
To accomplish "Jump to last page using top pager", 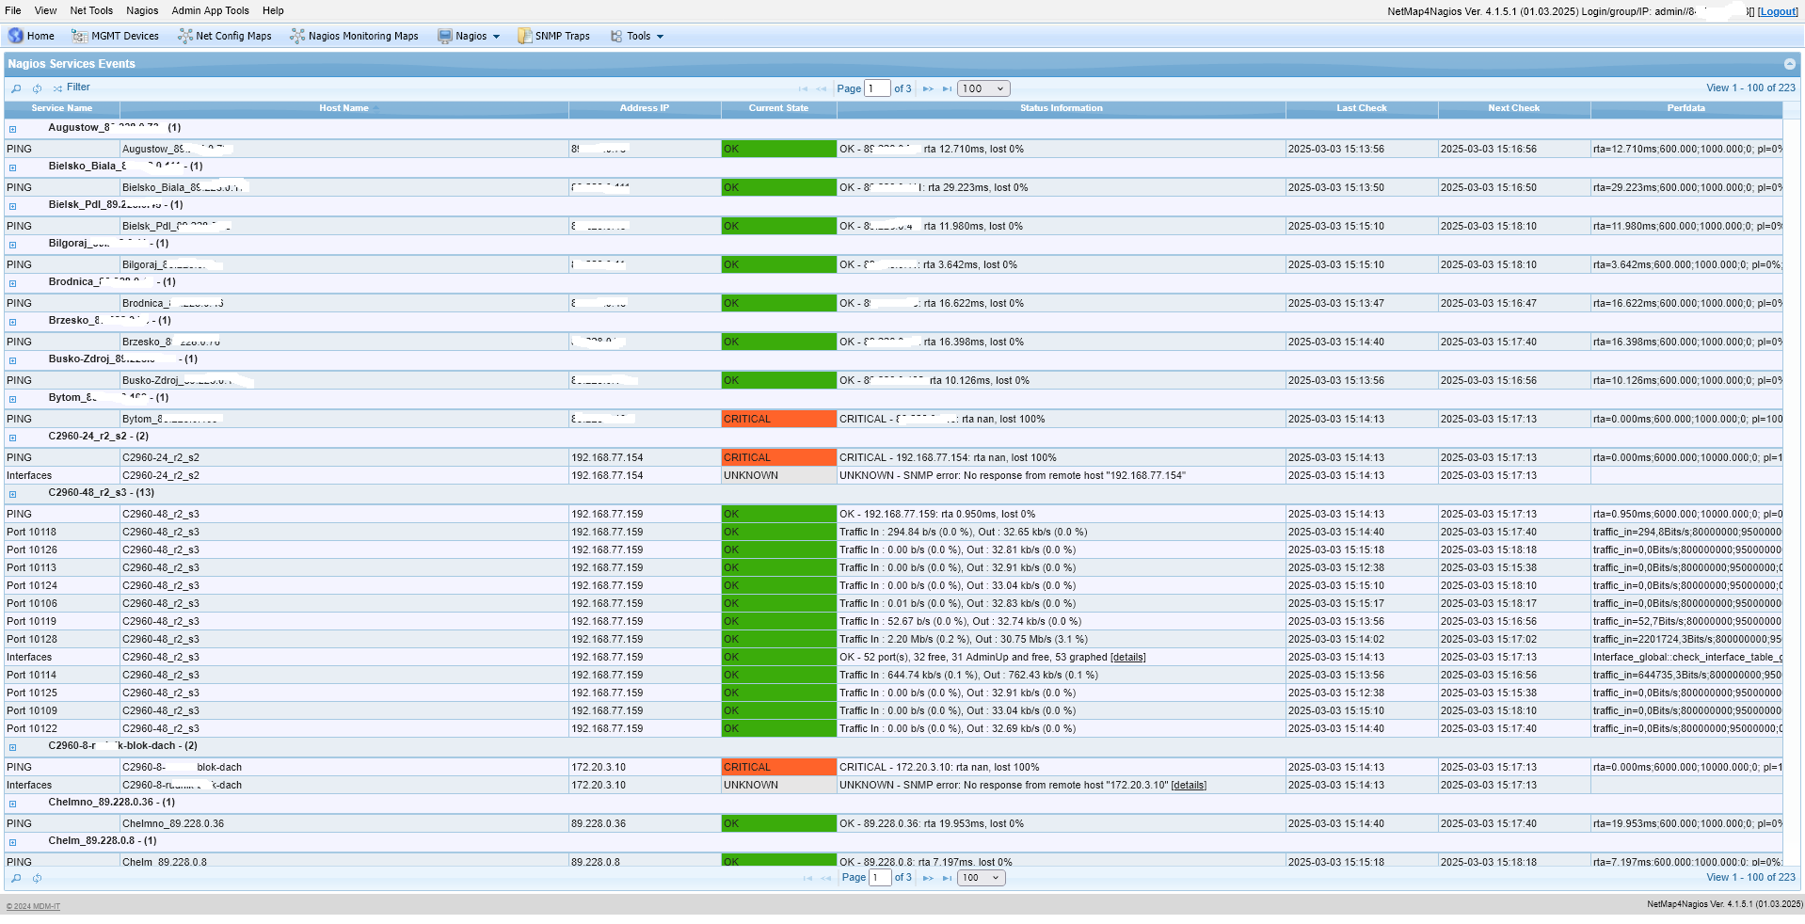I will tap(947, 88).
